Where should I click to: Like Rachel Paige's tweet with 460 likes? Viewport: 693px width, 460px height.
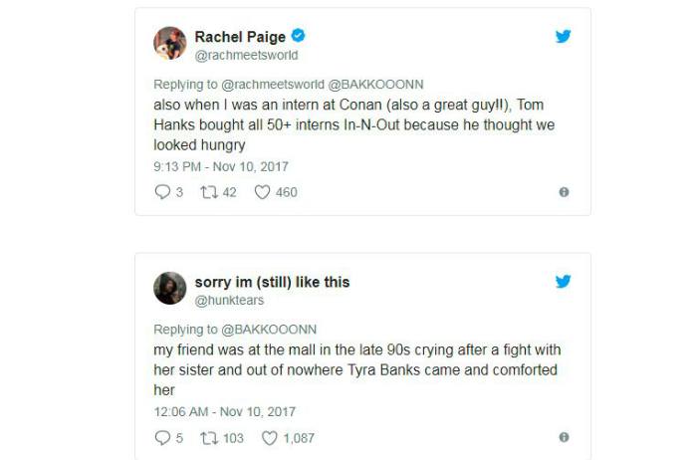263,192
